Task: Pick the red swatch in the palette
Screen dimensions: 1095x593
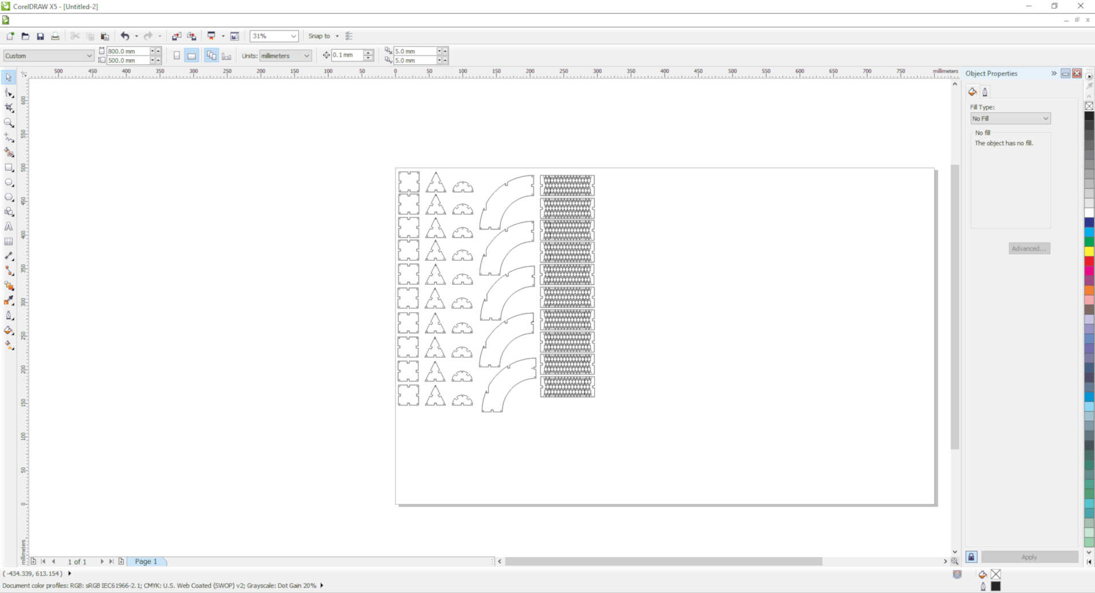Action: point(1089,261)
